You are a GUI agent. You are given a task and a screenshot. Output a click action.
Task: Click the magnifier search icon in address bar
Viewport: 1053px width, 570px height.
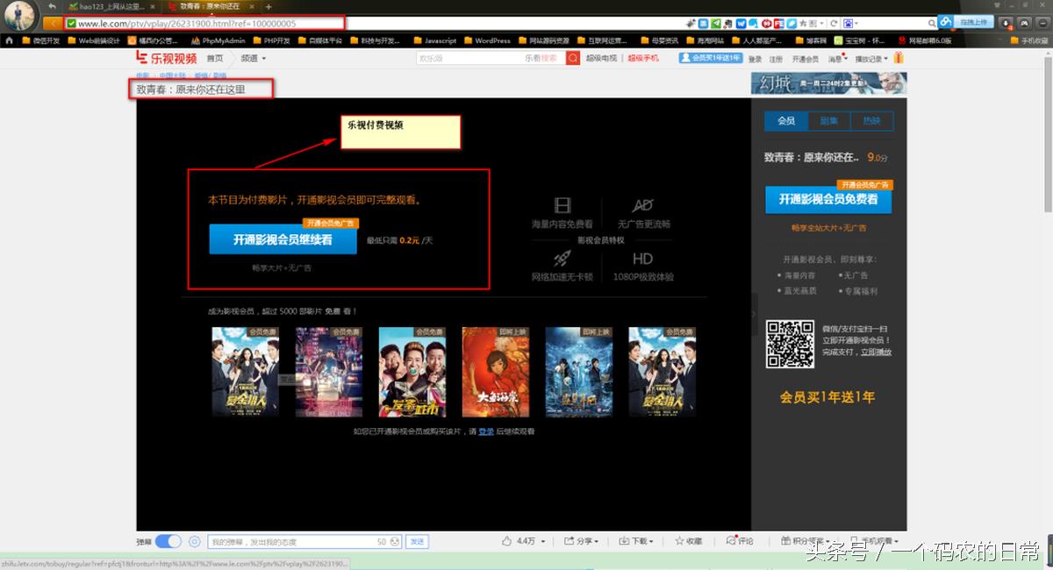[932, 23]
